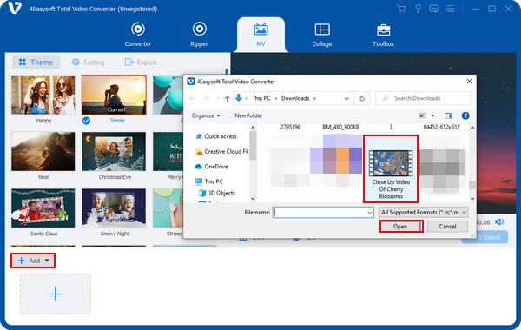Screen dimensions: 521x330
Task: Select 3D Objects folder in sidebar
Action: click(216, 193)
